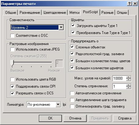The height and width of the screenshot is (125, 139).
Task: Decrease Степень спрямления with down arrow
Action: (x=129, y=88)
